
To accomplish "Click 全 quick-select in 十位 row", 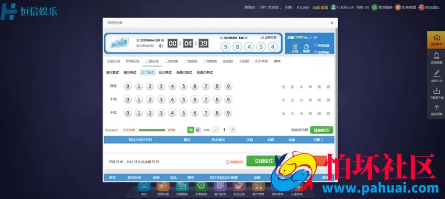I will click(x=283, y=100).
